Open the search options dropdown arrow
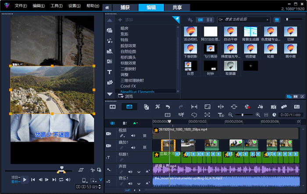Screen dimensions: 307x194 point(221,20)
